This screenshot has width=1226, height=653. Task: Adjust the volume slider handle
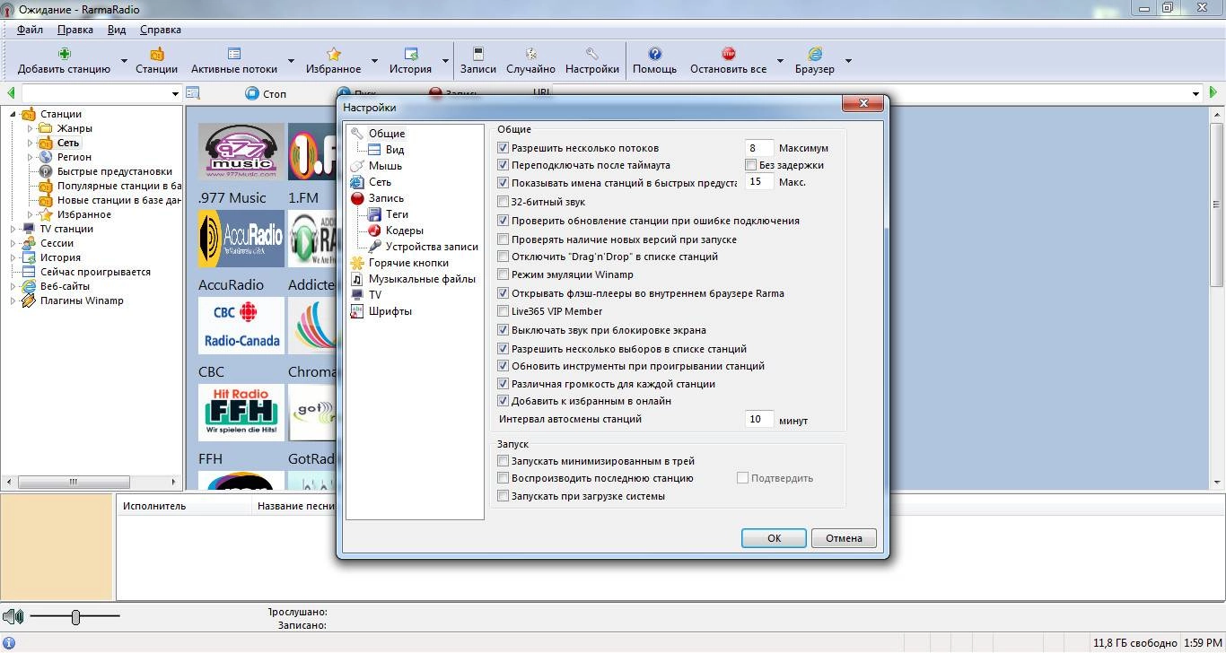pyautogui.click(x=75, y=617)
